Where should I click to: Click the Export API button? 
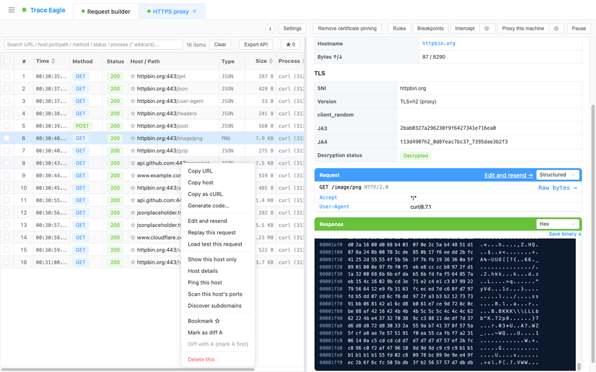(256, 44)
